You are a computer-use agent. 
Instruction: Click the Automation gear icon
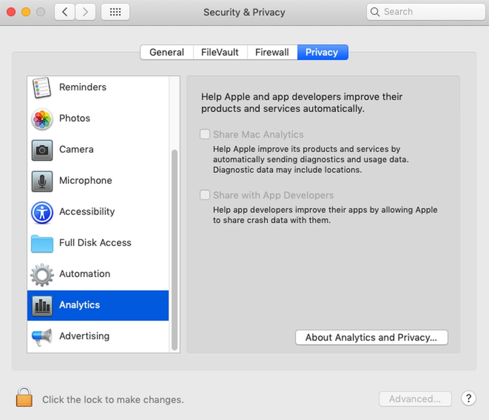click(x=42, y=275)
